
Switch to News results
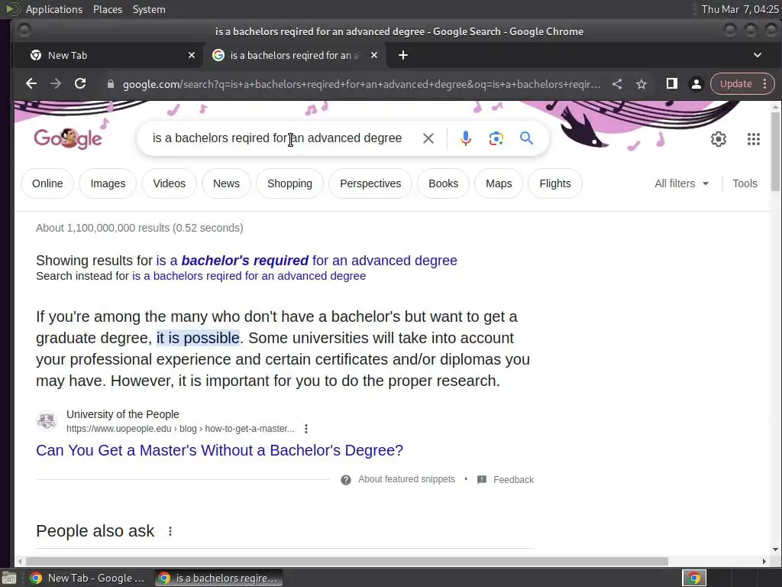coord(226,183)
